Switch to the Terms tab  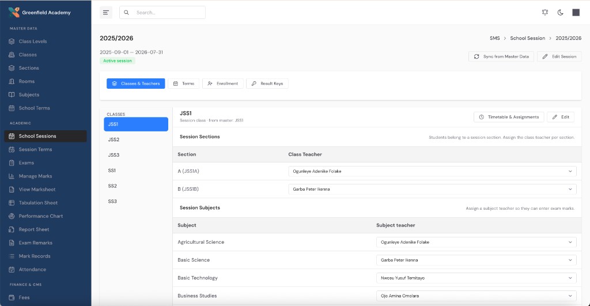(183, 84)
